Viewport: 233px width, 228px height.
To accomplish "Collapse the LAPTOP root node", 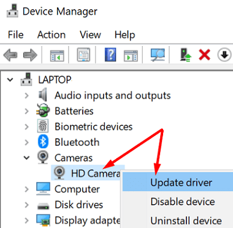I will [10, 80].
